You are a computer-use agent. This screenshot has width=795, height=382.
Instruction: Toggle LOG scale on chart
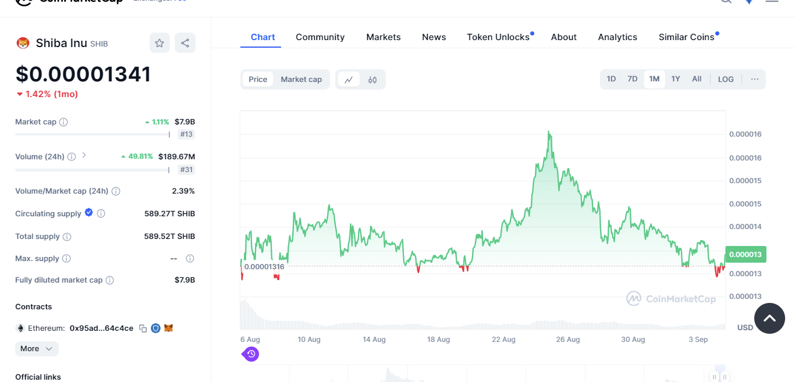pyautogui.click(x=726, y=79)
